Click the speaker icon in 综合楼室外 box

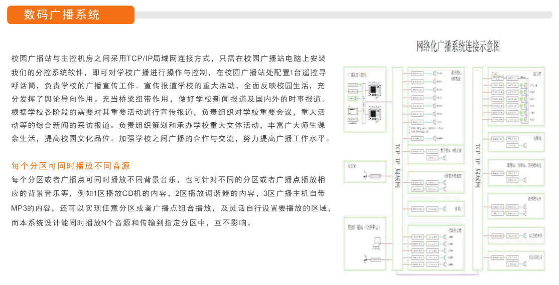coord(525,234)
